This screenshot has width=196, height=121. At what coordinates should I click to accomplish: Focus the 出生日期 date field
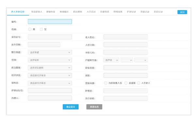44,45
